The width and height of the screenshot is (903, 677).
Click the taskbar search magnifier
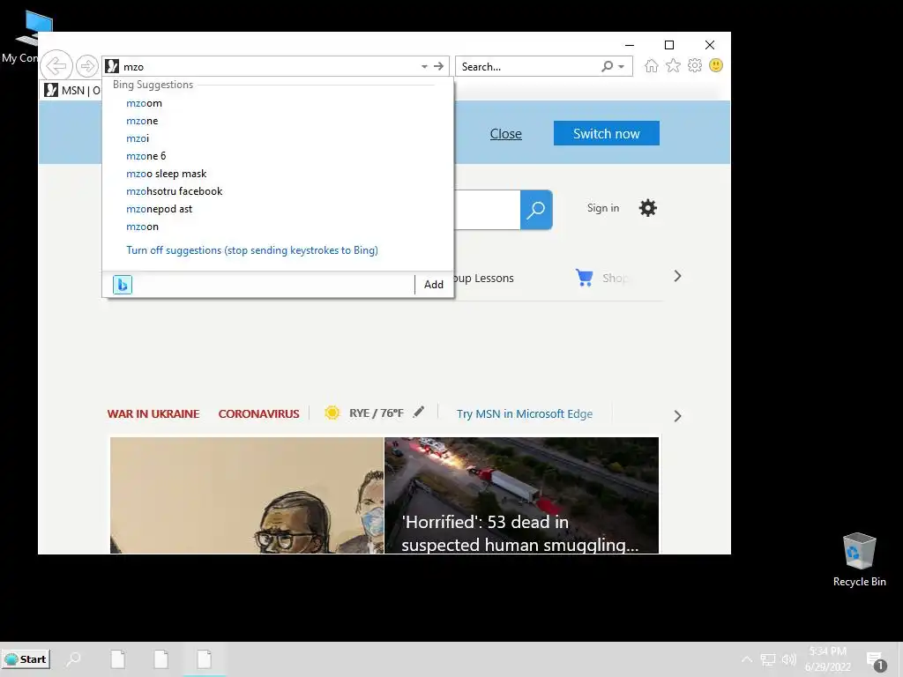[x=74, y=659]
